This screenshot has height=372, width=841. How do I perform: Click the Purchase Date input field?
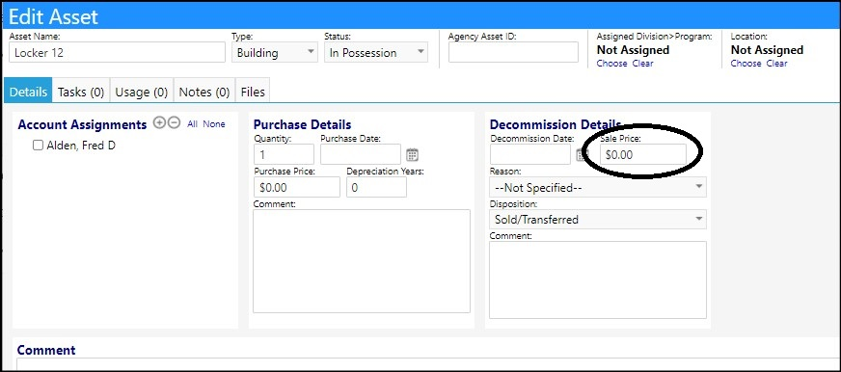click(361, 154)
